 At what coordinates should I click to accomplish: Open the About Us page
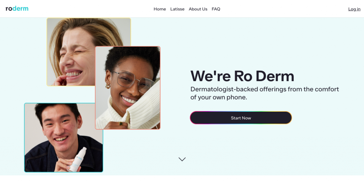click(198, 9)
